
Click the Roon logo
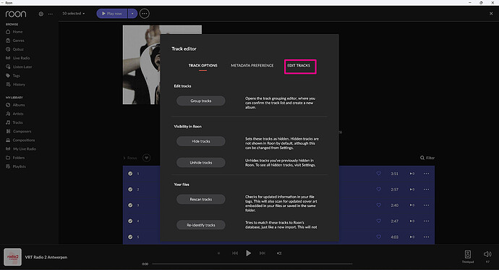[16, 14]
